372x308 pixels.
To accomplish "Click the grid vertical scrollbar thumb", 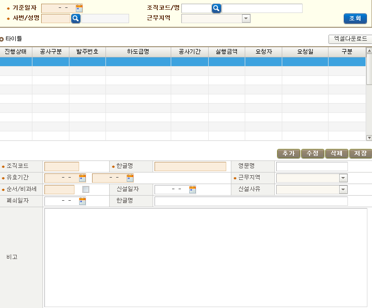I will click(x=369, y=69).
